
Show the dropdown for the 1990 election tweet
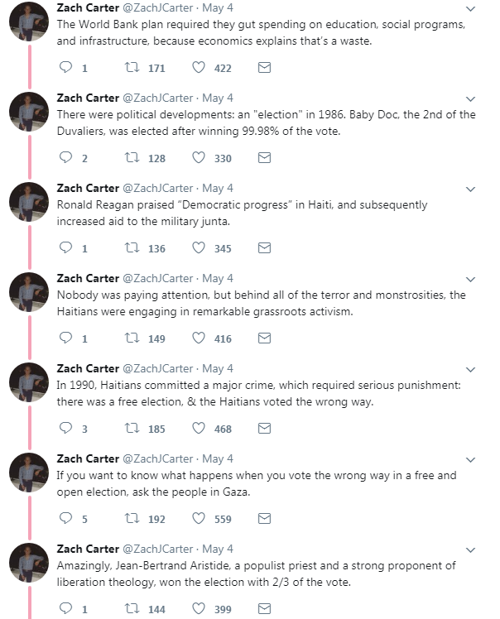(471, 369)
